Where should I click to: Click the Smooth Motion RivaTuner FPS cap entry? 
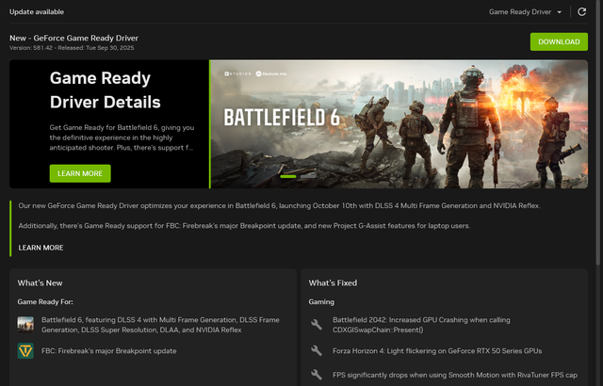455,375
